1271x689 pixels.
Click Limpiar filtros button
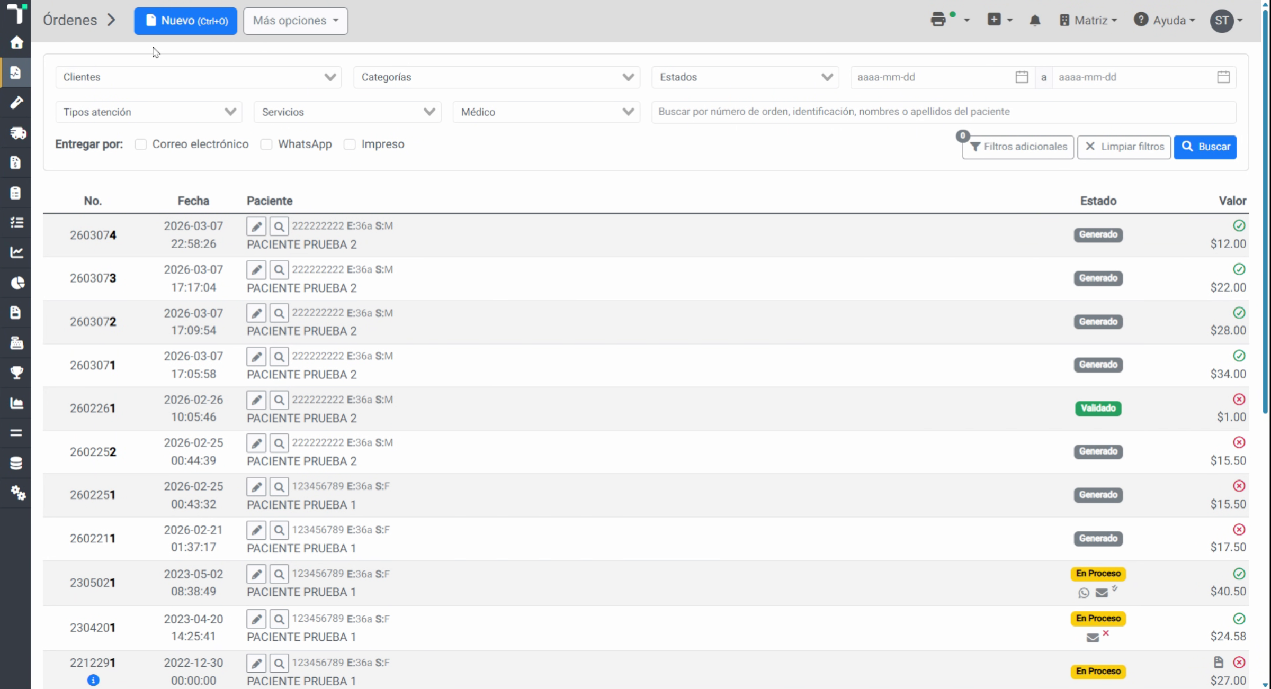click(x=1124, y=147)
